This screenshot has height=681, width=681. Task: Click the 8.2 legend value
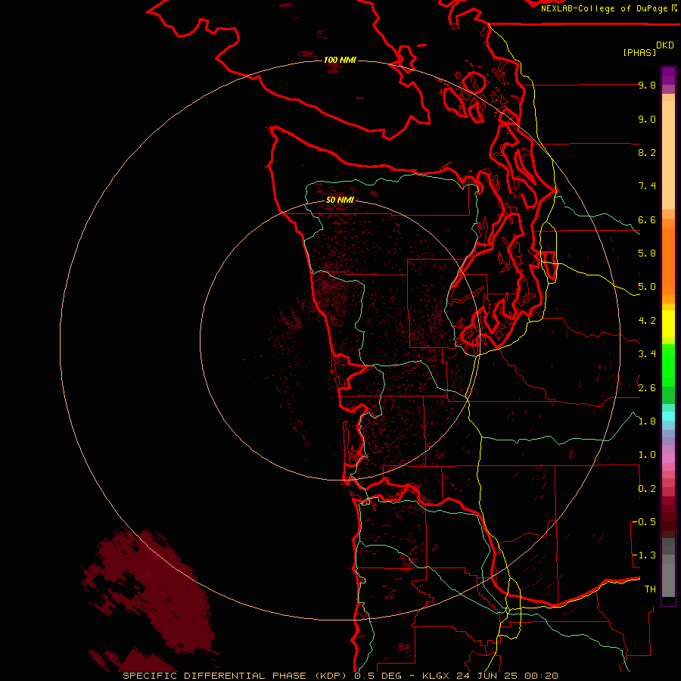tap(647, 152)
